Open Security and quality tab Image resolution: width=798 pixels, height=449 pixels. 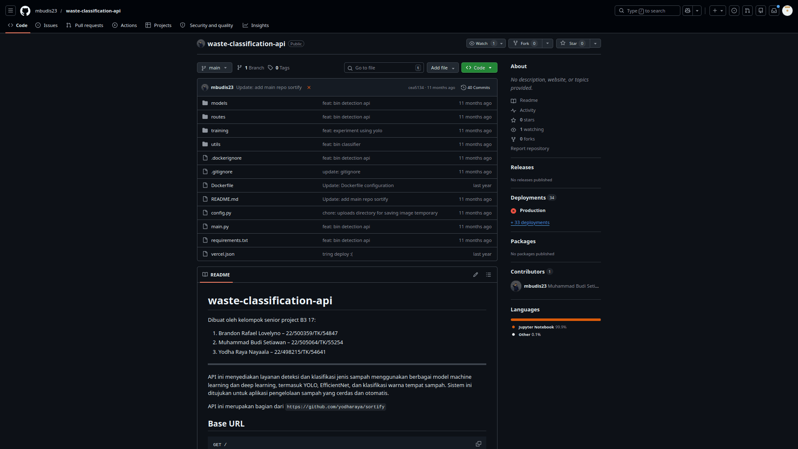coord(207,25)
